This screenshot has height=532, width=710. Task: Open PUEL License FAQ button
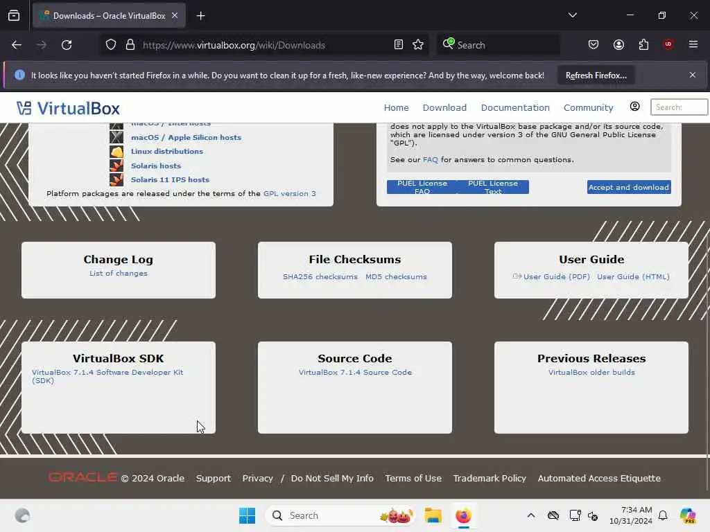(x=422, y=187)
